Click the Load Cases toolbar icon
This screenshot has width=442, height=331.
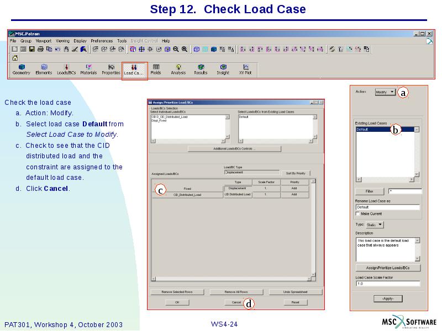(134, 69)
